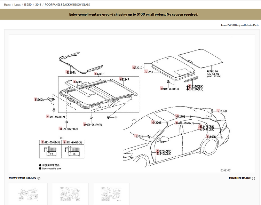Viewport: 261px width, 205px height.
Task: Select part 63248E(LH) label
Action: (207, 129)
